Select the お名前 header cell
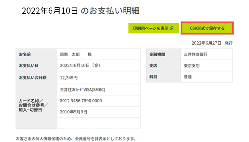249x142 pixels. (36, 54)
